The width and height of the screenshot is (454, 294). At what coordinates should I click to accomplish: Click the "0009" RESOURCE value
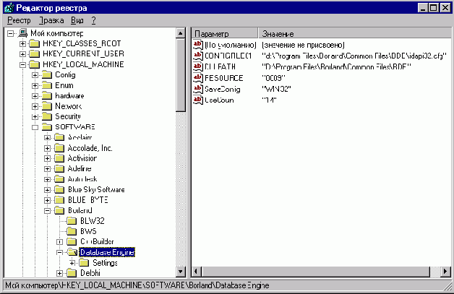pos(273,78)
